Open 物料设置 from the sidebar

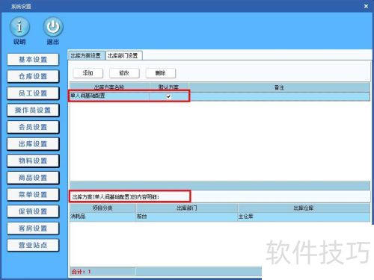coord(33,161)
